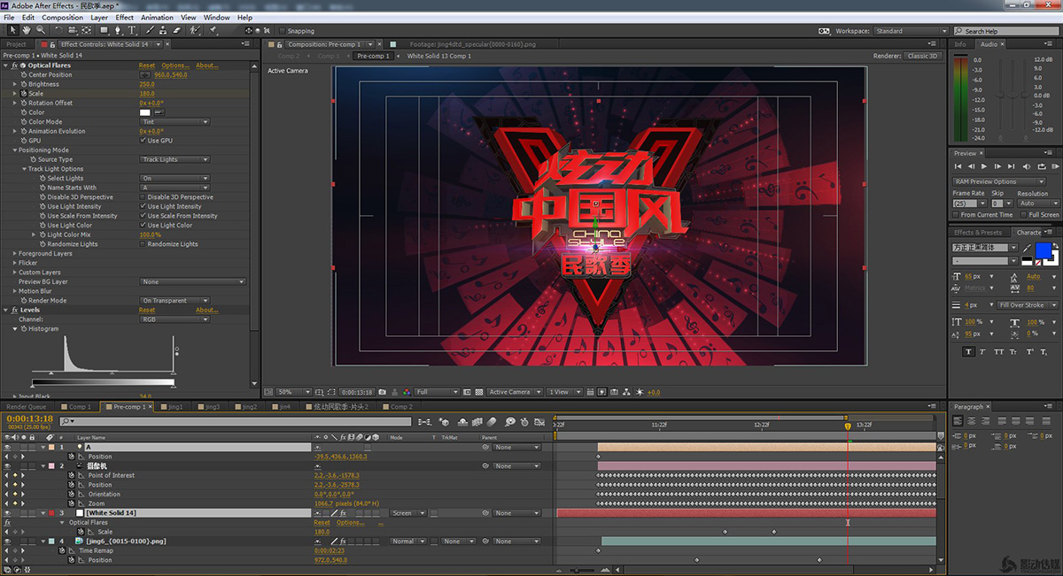Tick the Randomize Lights checkbox
This screenshot has width=1063, height=576.
coord(143,244)
